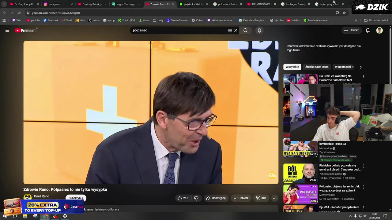Open the on-screen keyboard icon in search
This screenshot has width=392, height=220.
pyautogui.click(x=230, y=30)
